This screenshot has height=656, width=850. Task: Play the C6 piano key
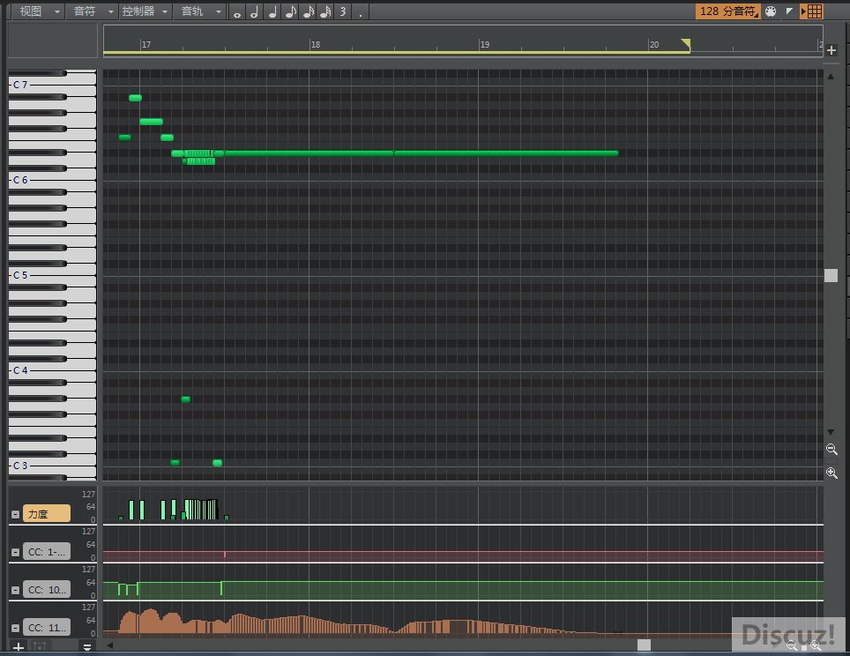click(52, 180)
